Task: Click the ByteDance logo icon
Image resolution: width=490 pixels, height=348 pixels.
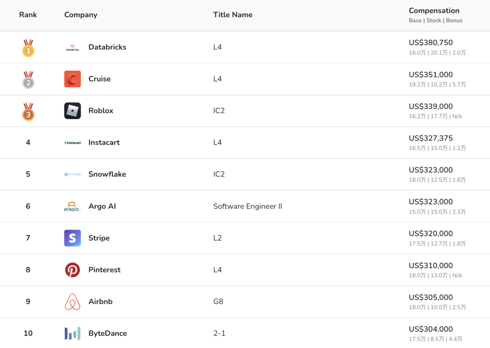Action: (x=73, y=333)
